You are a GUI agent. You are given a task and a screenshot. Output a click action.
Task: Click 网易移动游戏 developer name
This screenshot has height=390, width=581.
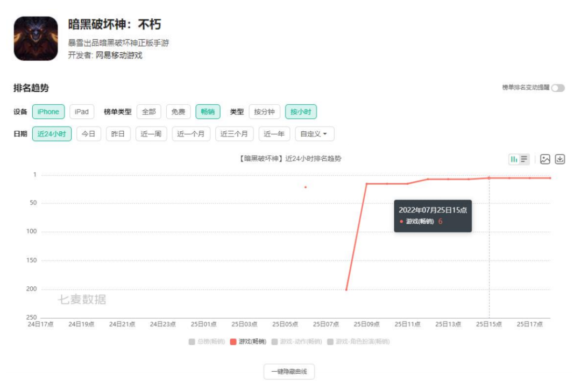click(x=119, y=55)
